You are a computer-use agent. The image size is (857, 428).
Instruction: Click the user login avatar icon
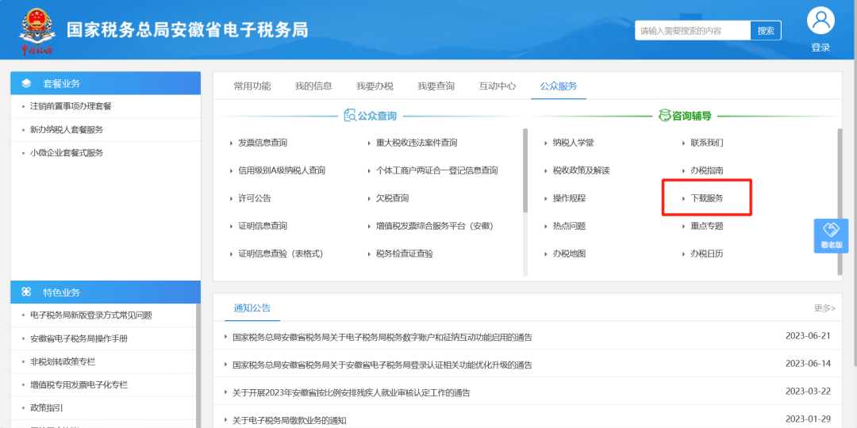pyautogui.click(x=820, y=20)
